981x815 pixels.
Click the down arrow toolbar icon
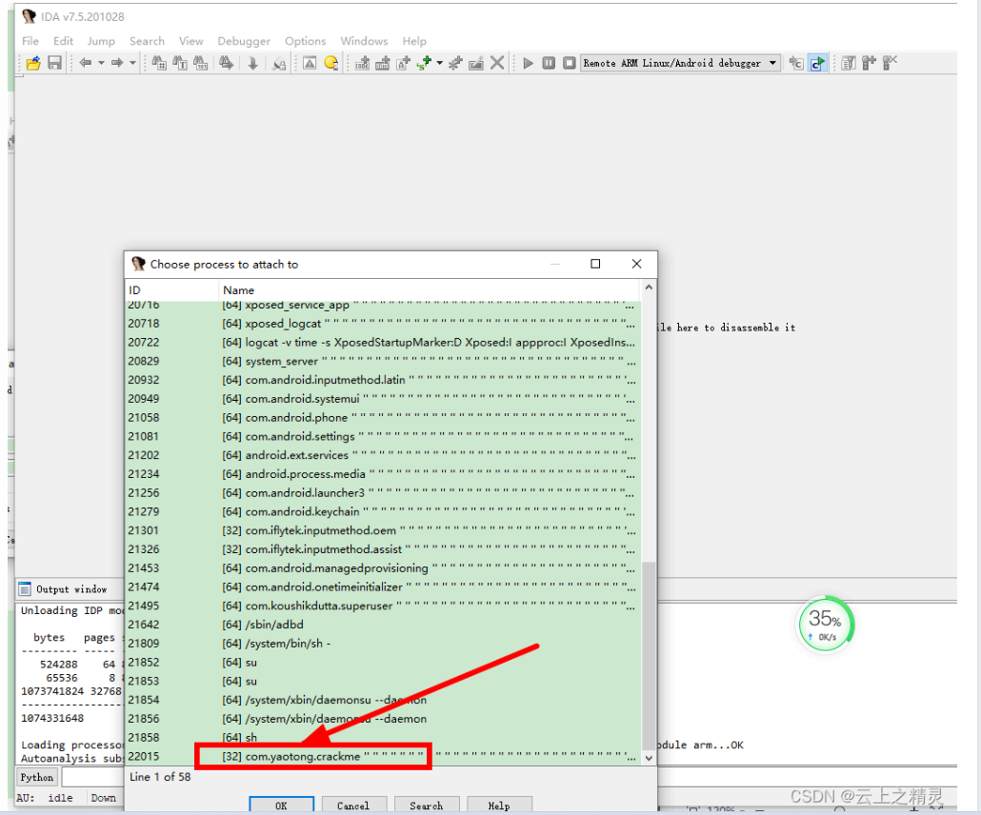coord(252,63)
